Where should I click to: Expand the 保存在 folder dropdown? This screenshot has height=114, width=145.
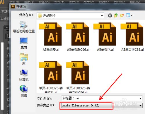pos(102,16)
